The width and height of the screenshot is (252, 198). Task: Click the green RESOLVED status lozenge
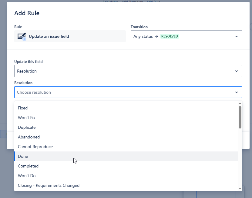pyautogui.click(x=170, y=36)
